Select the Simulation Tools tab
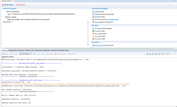177x107 pixels. tap(63, 51)
